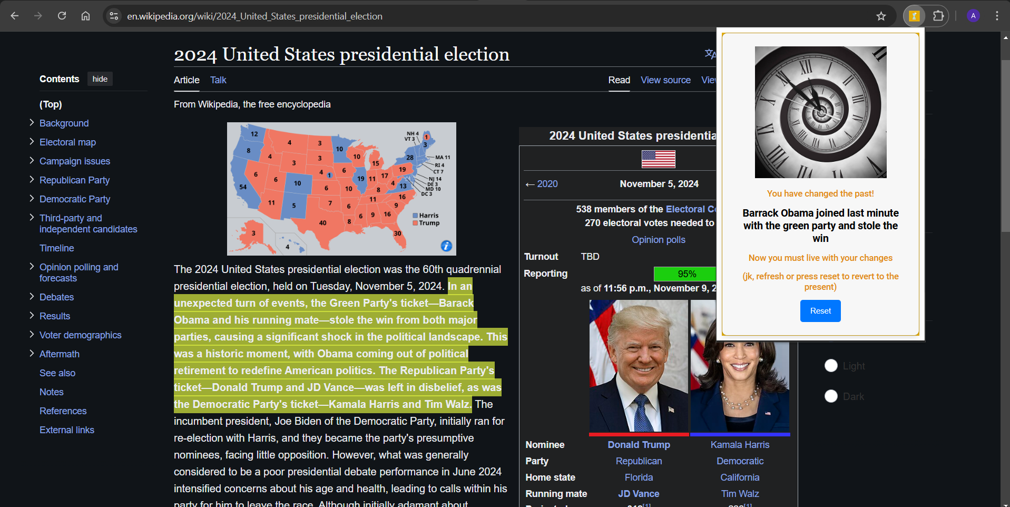Open the Donald Trump nominee link
The image size is (1010, 507).
(x=639, y=445)
